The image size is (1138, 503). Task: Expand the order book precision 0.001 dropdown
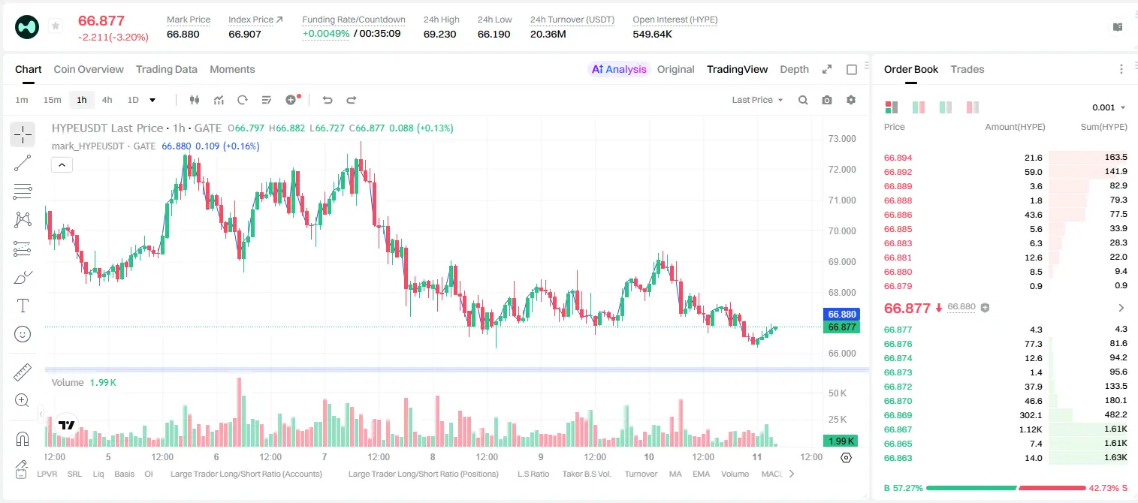pyautogui.click(x=1109, y=107)
